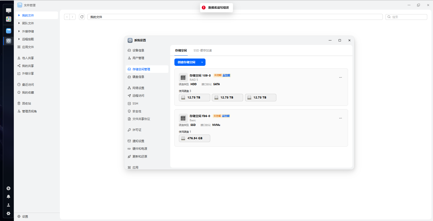Screen dimensions: 433x221
Task: Go forward with the right arrow button
Action: click(73, 17)
